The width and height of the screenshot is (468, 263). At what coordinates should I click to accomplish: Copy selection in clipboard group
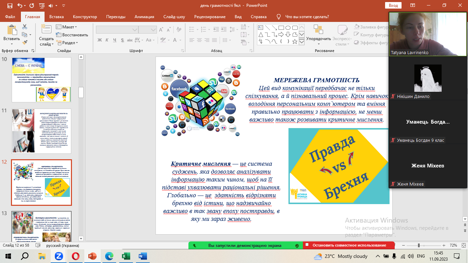25,35
